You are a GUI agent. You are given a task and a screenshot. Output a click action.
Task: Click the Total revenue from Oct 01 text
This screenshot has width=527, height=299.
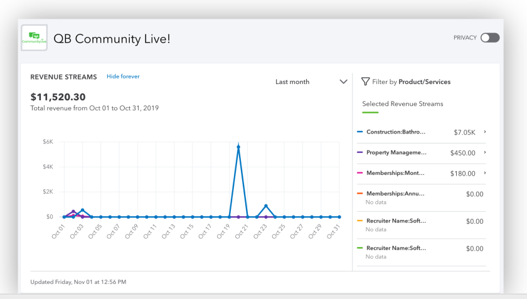(95, 108)
